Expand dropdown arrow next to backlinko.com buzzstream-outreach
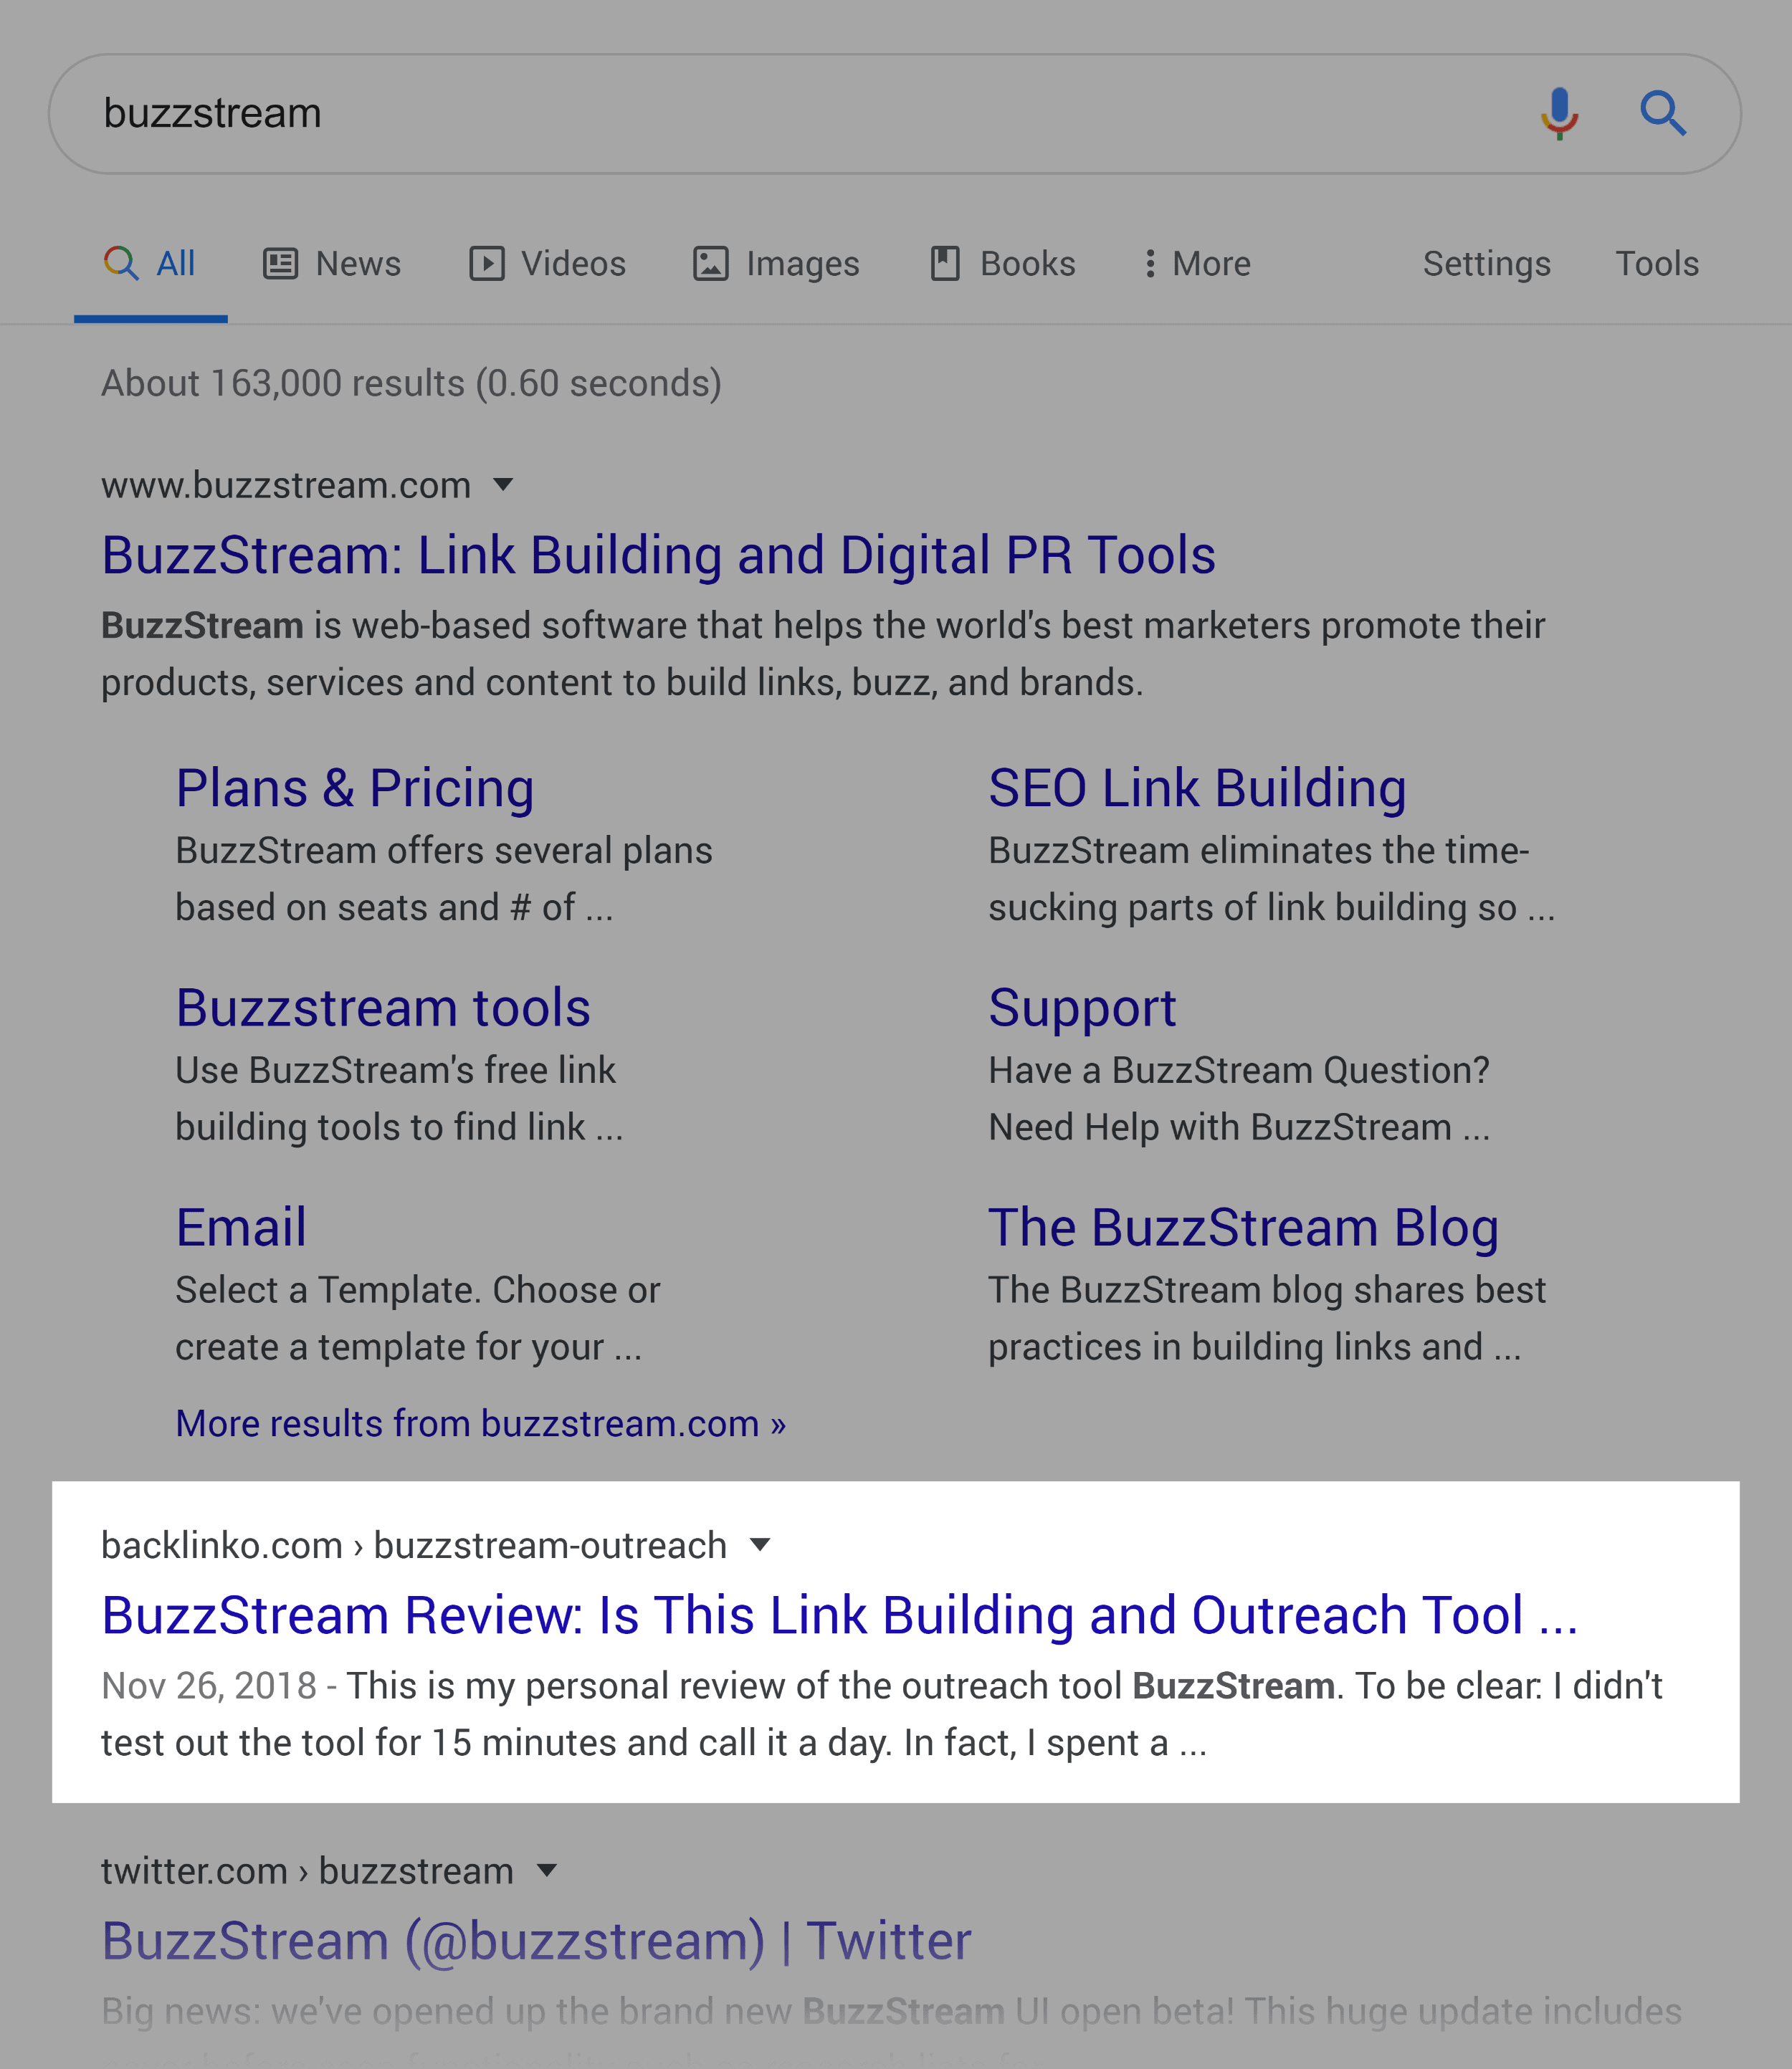Screen dimensions: 1792x2069 (x=760, y=1545)
